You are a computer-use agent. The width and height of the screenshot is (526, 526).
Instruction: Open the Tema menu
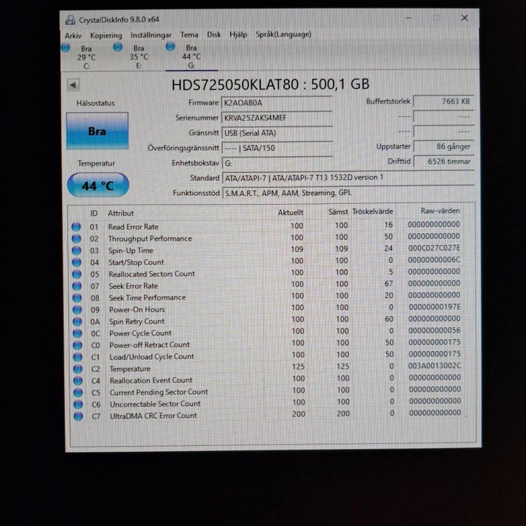pos(189,34)
